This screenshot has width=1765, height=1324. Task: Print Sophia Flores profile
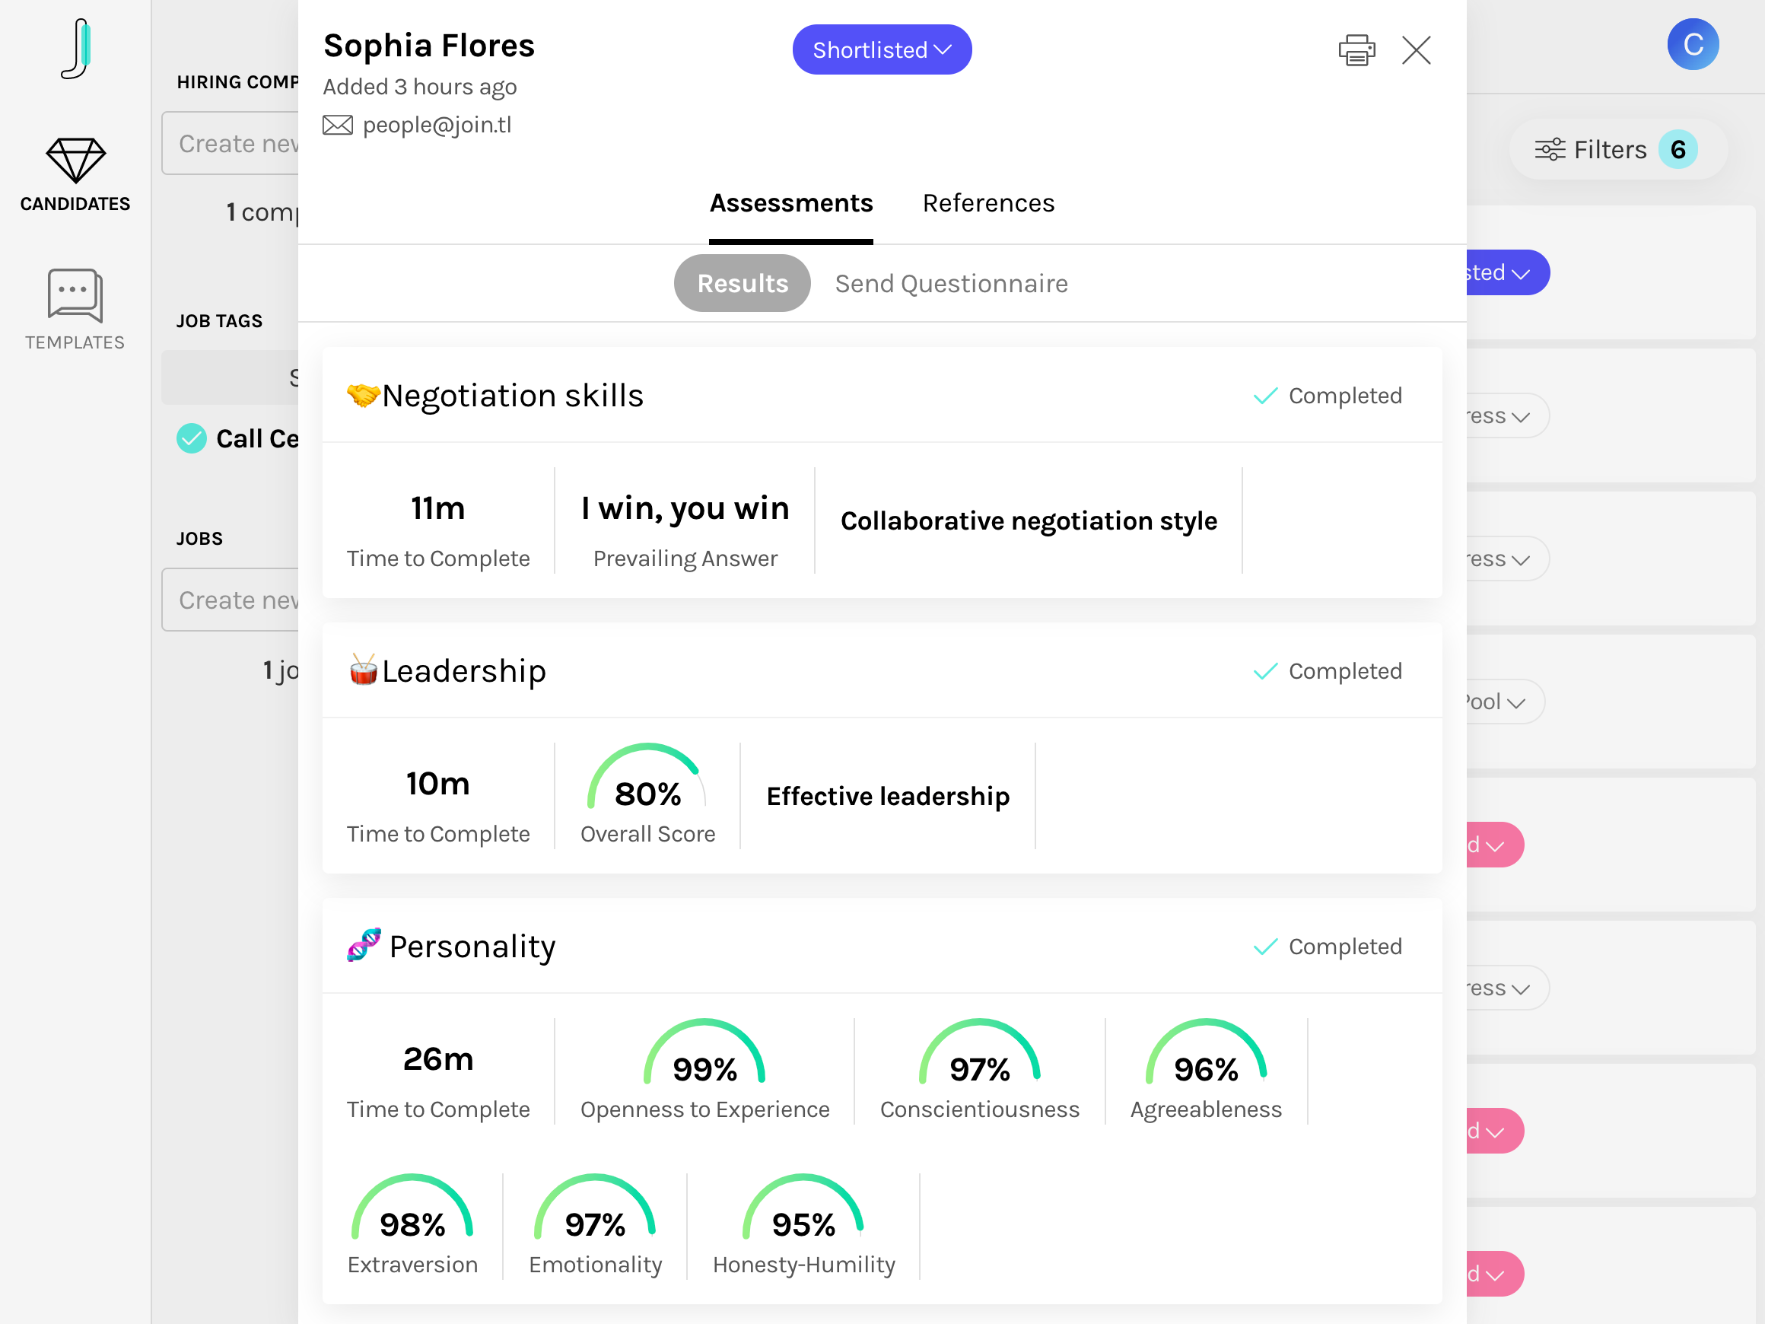(1356, 50)
